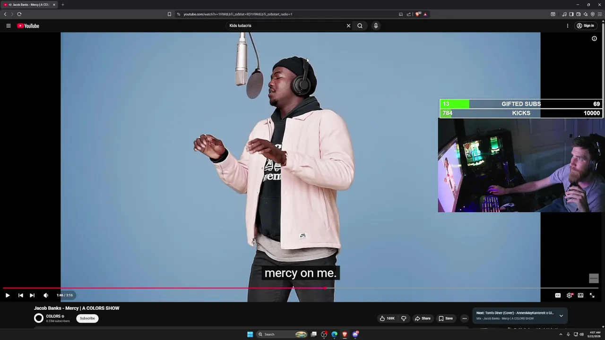
Task: Dislike this video
Action: point(404,318)
